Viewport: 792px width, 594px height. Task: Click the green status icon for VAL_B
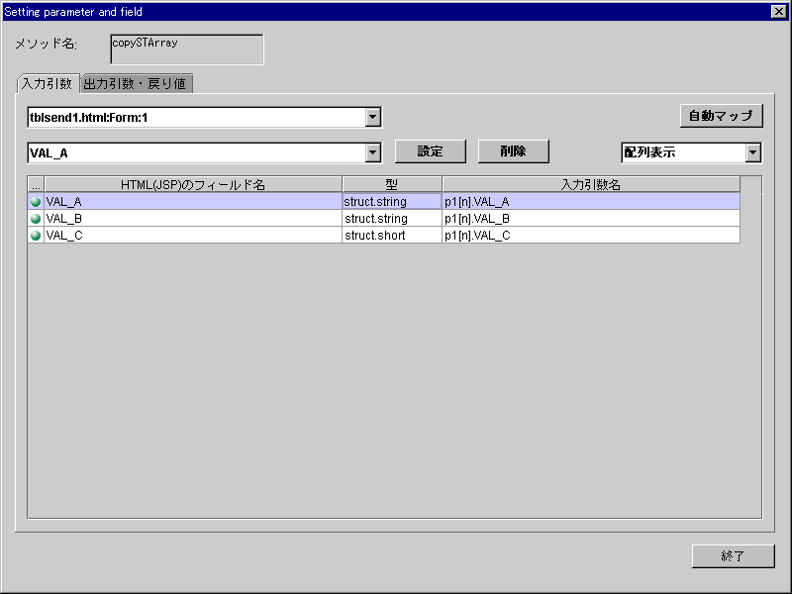pyautogui.click(x=36, y=219)
